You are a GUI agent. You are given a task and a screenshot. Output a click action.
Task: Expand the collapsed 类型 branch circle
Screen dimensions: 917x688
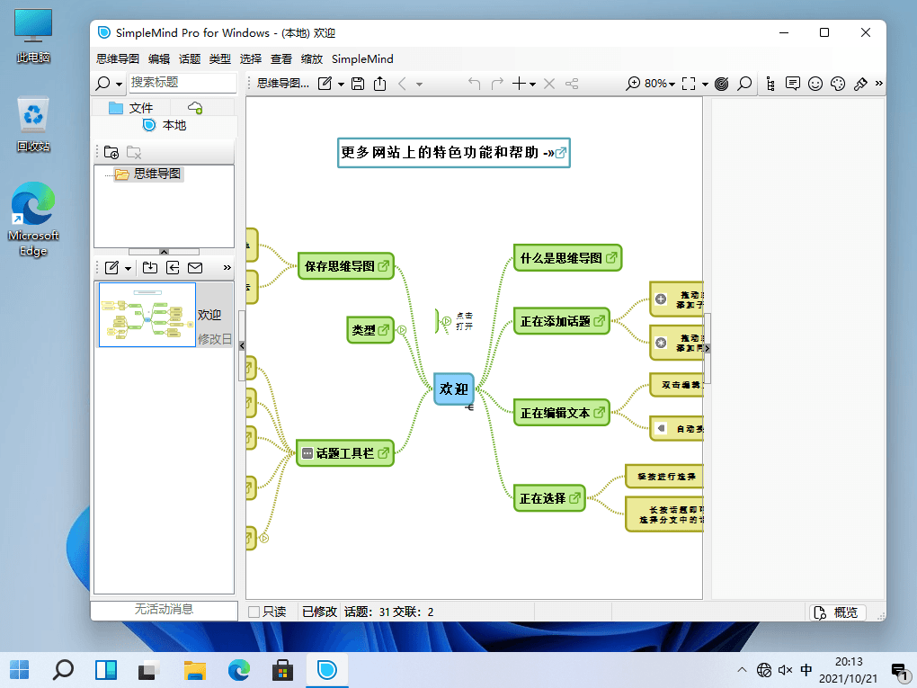pyautogui.click(x=402, y=331)
